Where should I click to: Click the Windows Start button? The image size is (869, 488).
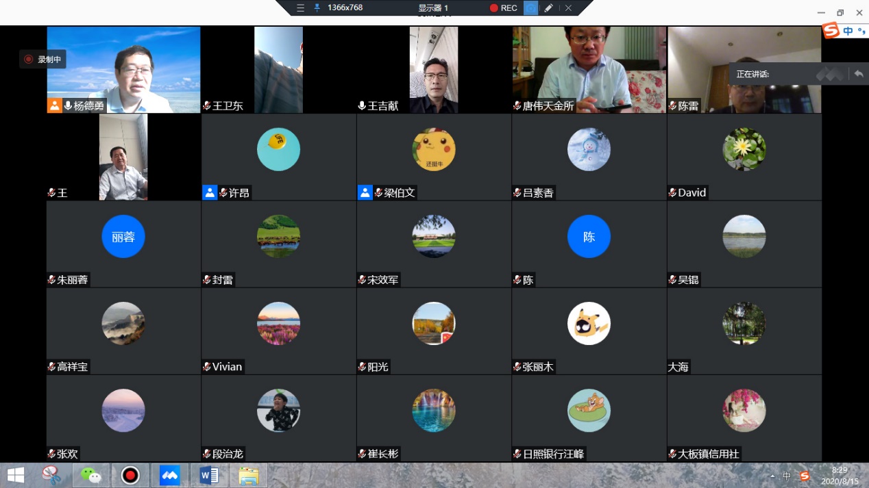15,475
